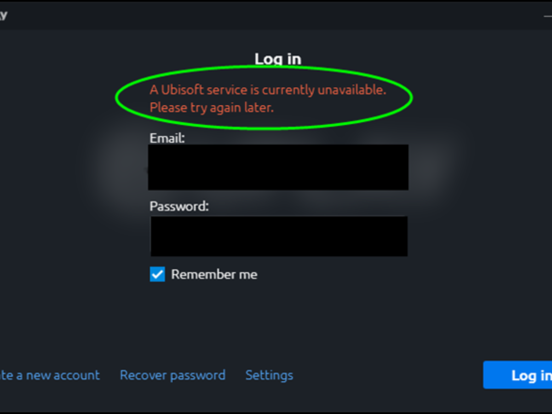This screenshot has height=414, width=552.
Task: Click the "Remember me" label text
Action: pyautogui.click(x=214, y=275)
